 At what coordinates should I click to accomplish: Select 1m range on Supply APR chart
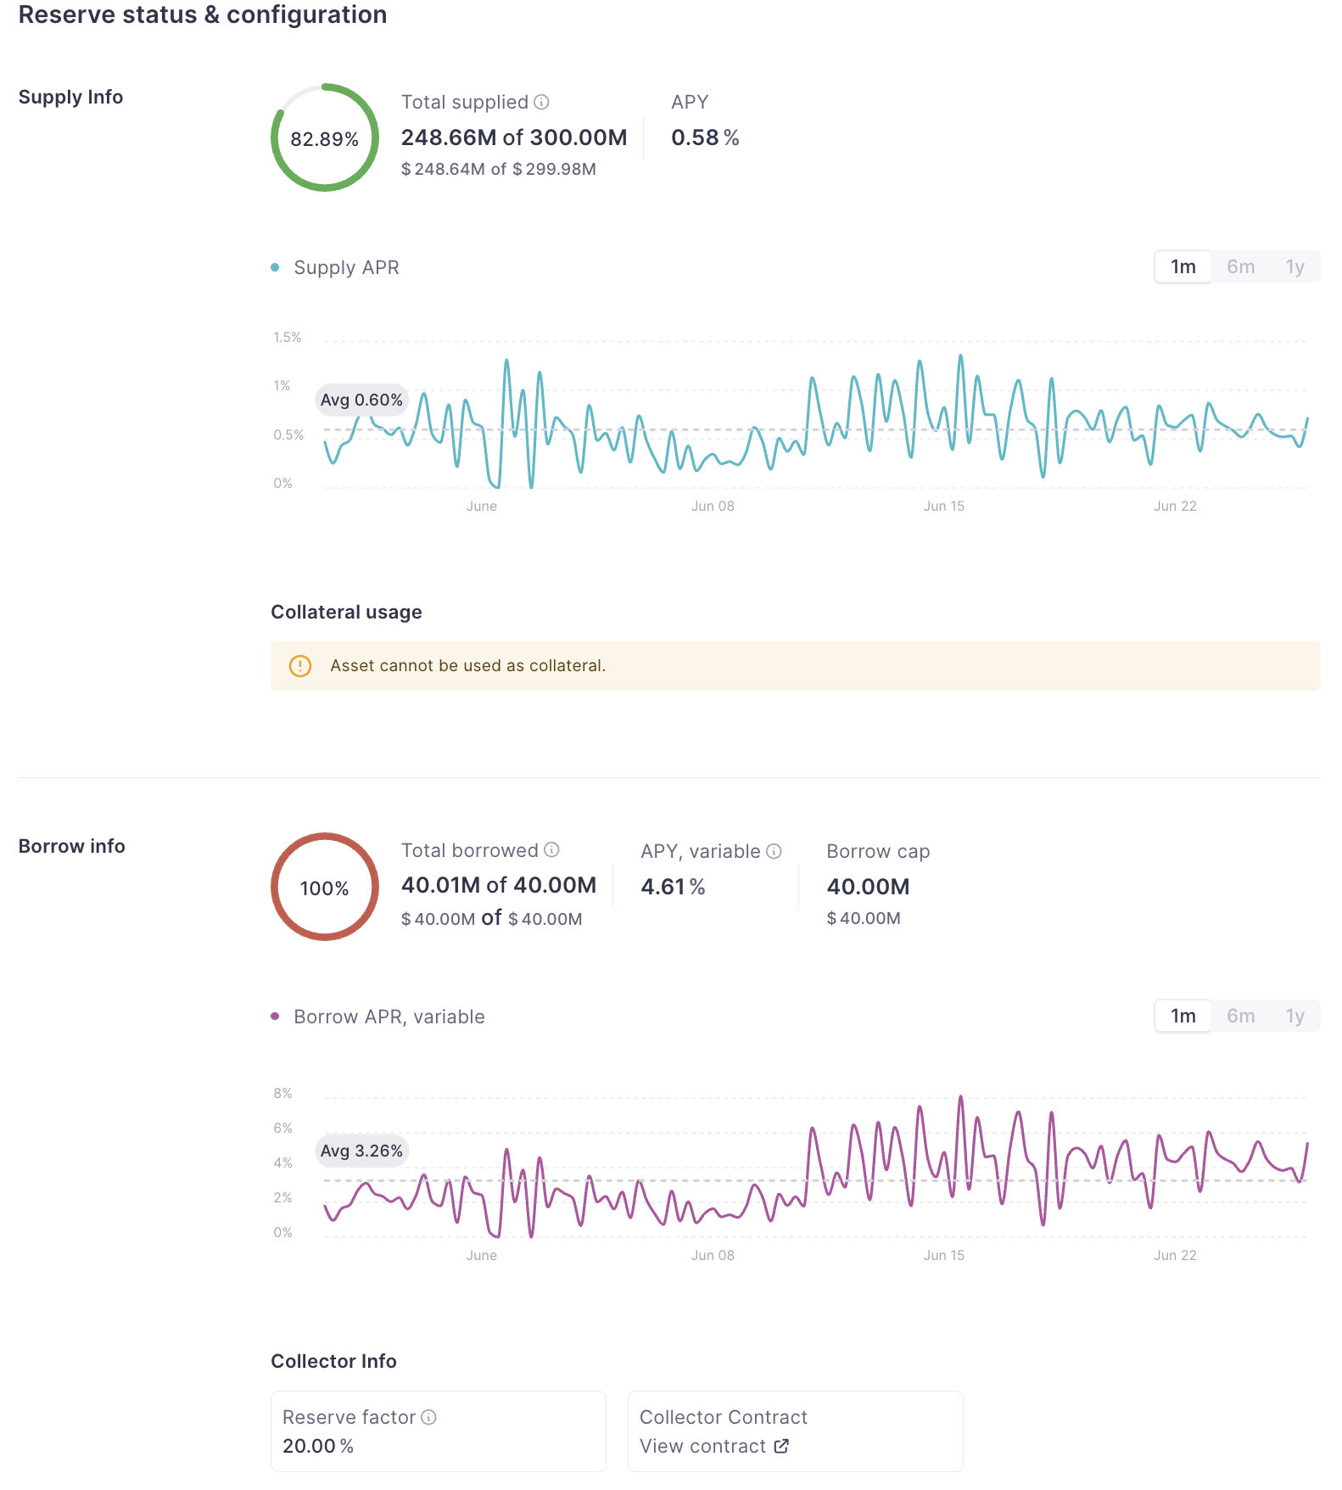1183,267
